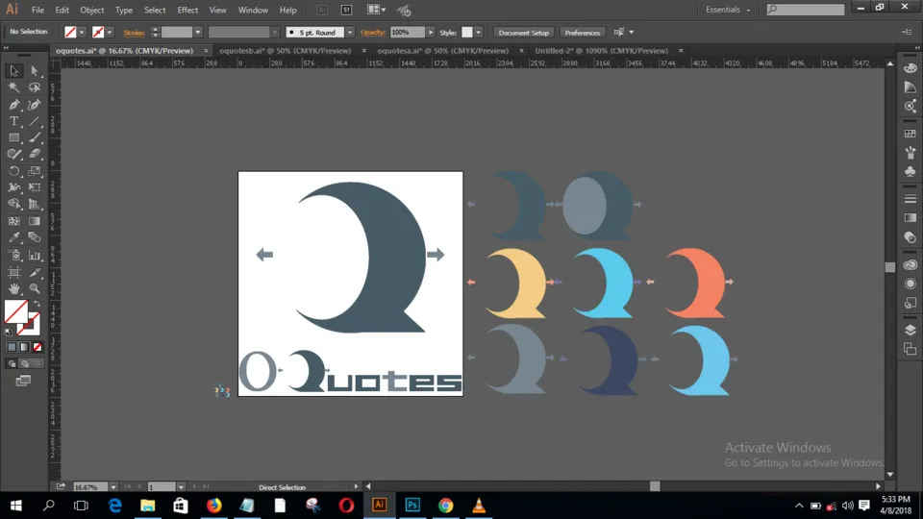Enable Draw Behind mode
This screenshot has height=519, width=923.
coord(25,363)
